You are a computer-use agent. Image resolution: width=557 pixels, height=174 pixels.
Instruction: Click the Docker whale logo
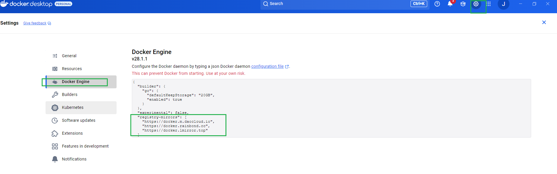tap(4, 4)
